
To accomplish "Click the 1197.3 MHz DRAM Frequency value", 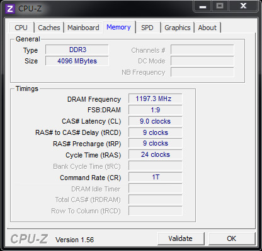I will (155, 99).
